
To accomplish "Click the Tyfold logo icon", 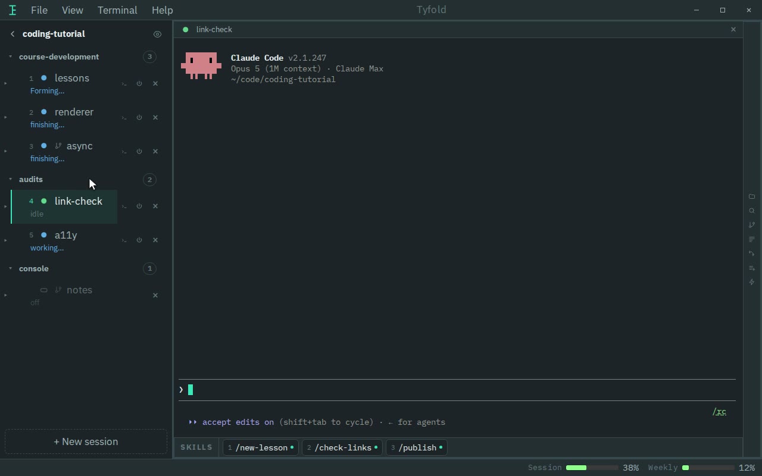I will pyautogui.click(x=13, y=10).
